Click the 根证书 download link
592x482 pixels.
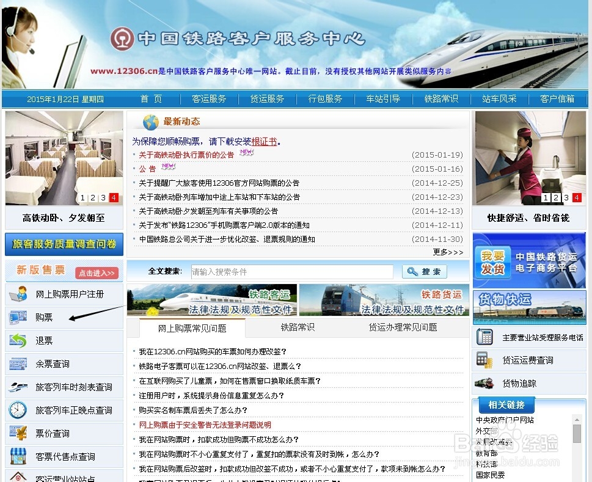point(264,142)
